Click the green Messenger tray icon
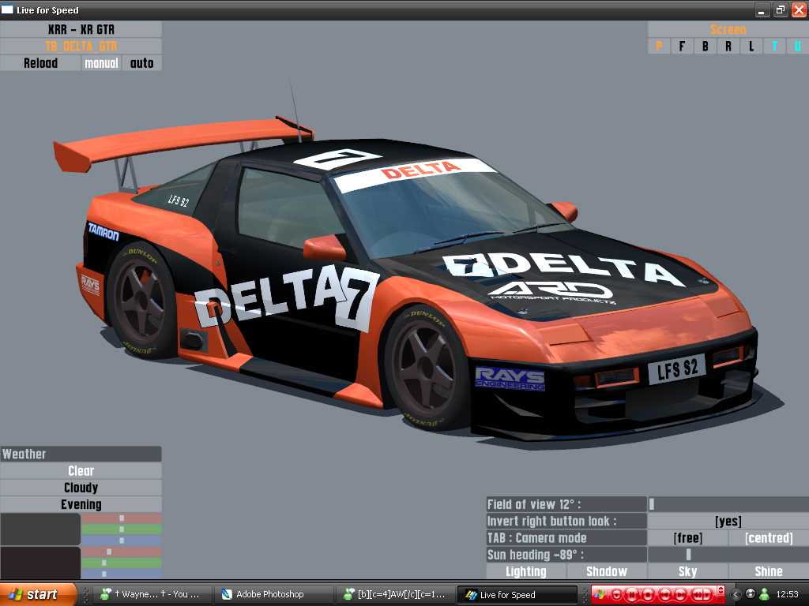Viewport: 809px width, 606px height. (x=765, y=594)
